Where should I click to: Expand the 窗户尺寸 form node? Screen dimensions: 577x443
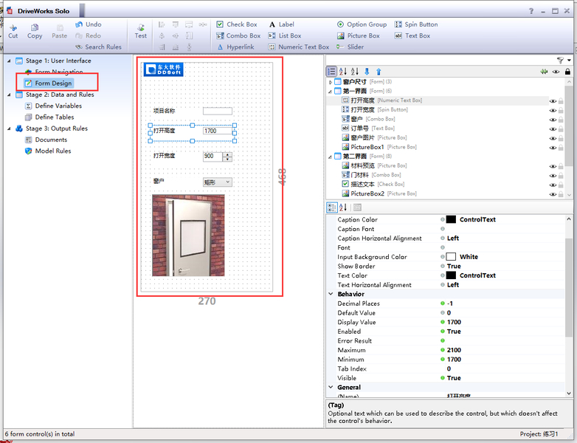(x=331, y=82)
